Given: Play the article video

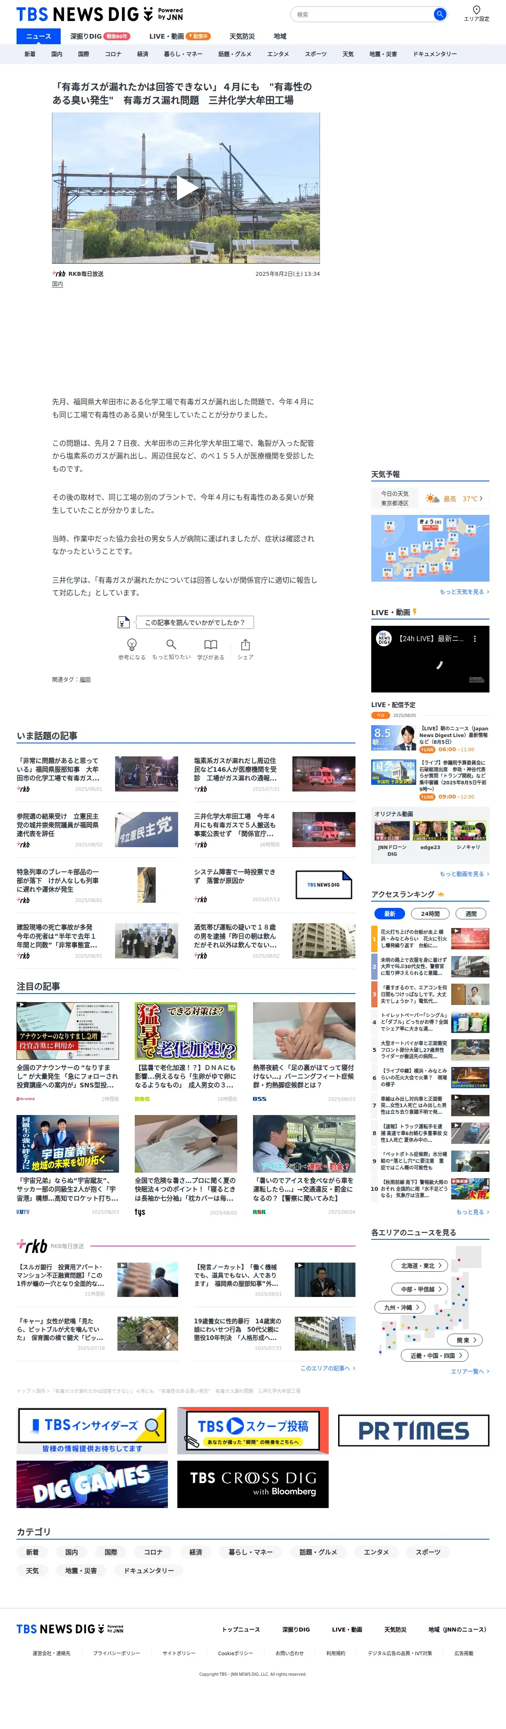Looking at the screenshot, I should pos(186,188).
